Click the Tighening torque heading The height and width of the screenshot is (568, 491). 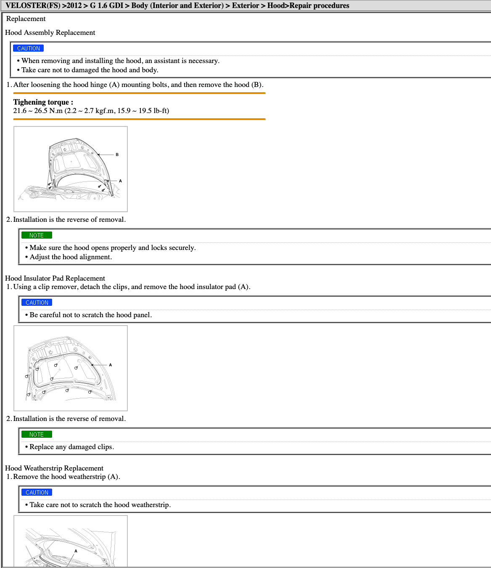43,102
